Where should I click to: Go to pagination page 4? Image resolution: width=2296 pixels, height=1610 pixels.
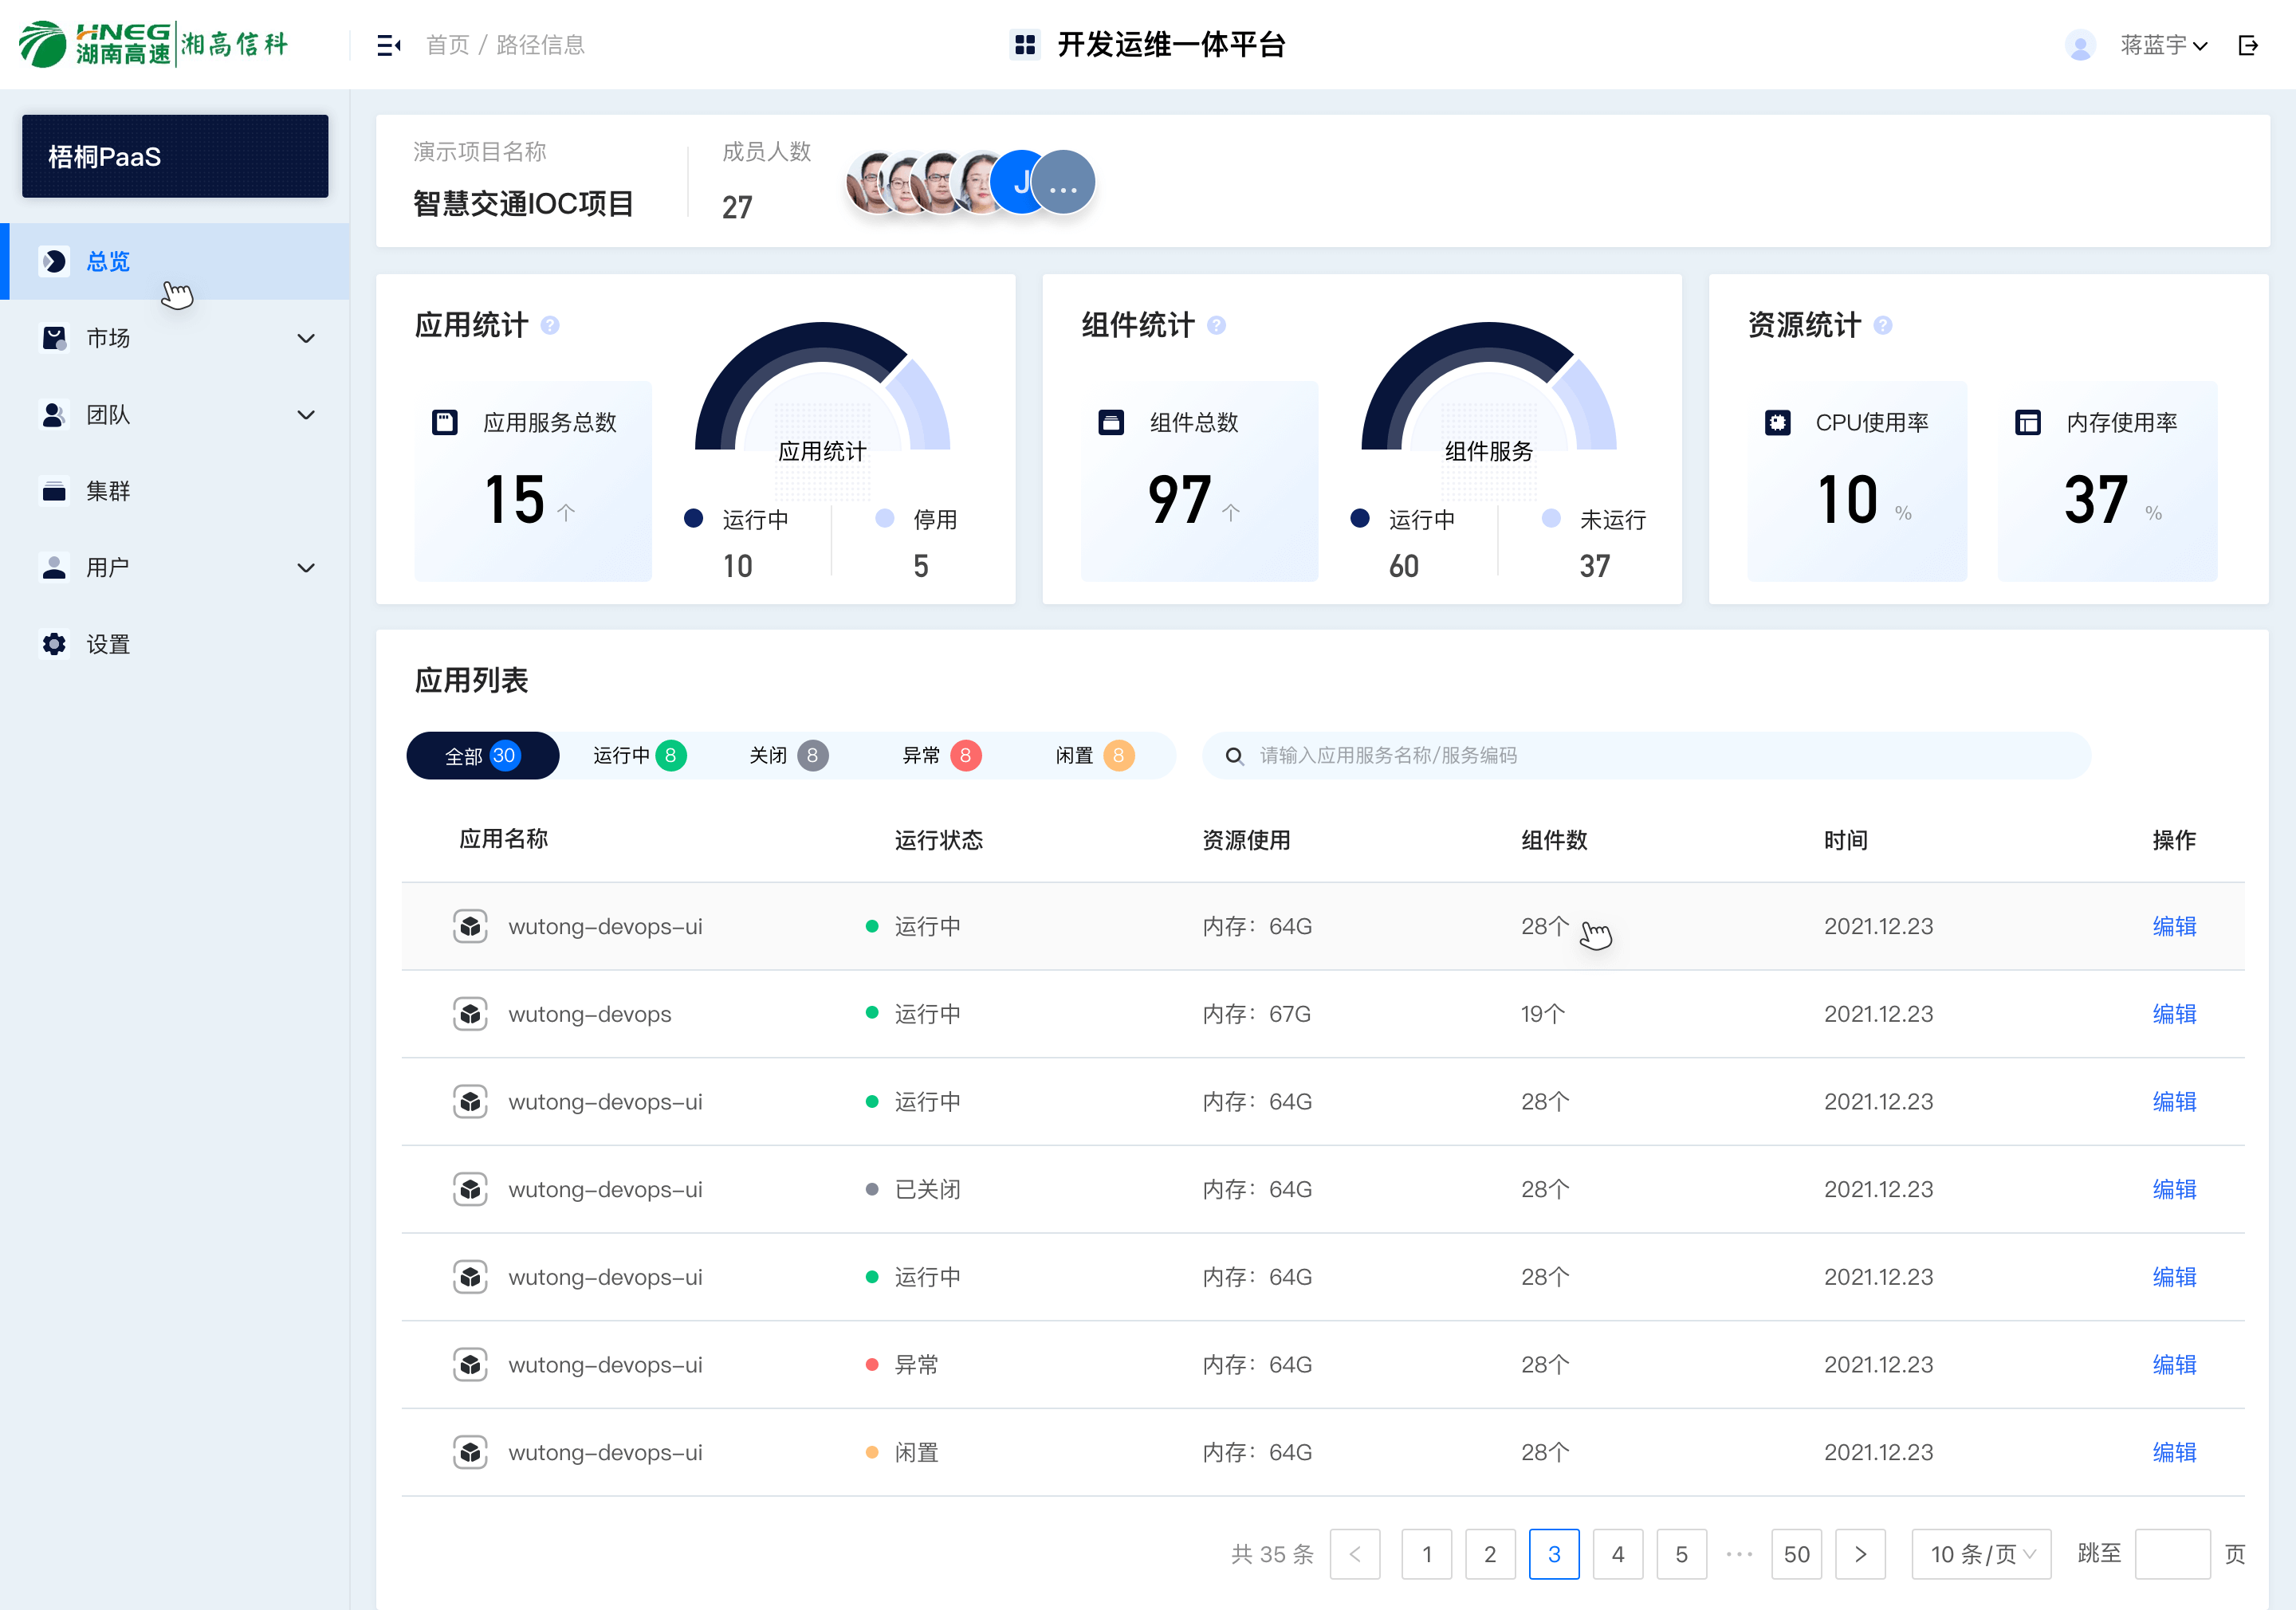pos(1617,1554)
